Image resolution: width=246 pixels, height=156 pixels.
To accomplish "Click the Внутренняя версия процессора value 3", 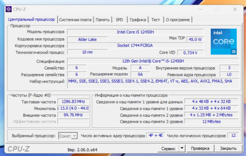I will pyautogui.click(x=229, y=68).
